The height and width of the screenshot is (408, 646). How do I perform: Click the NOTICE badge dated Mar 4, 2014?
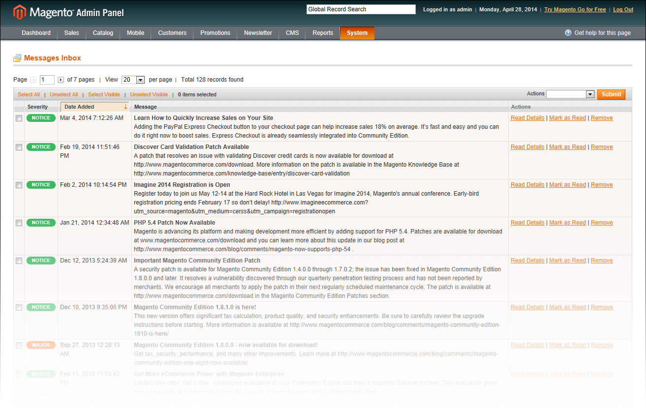tap(41, 118)
